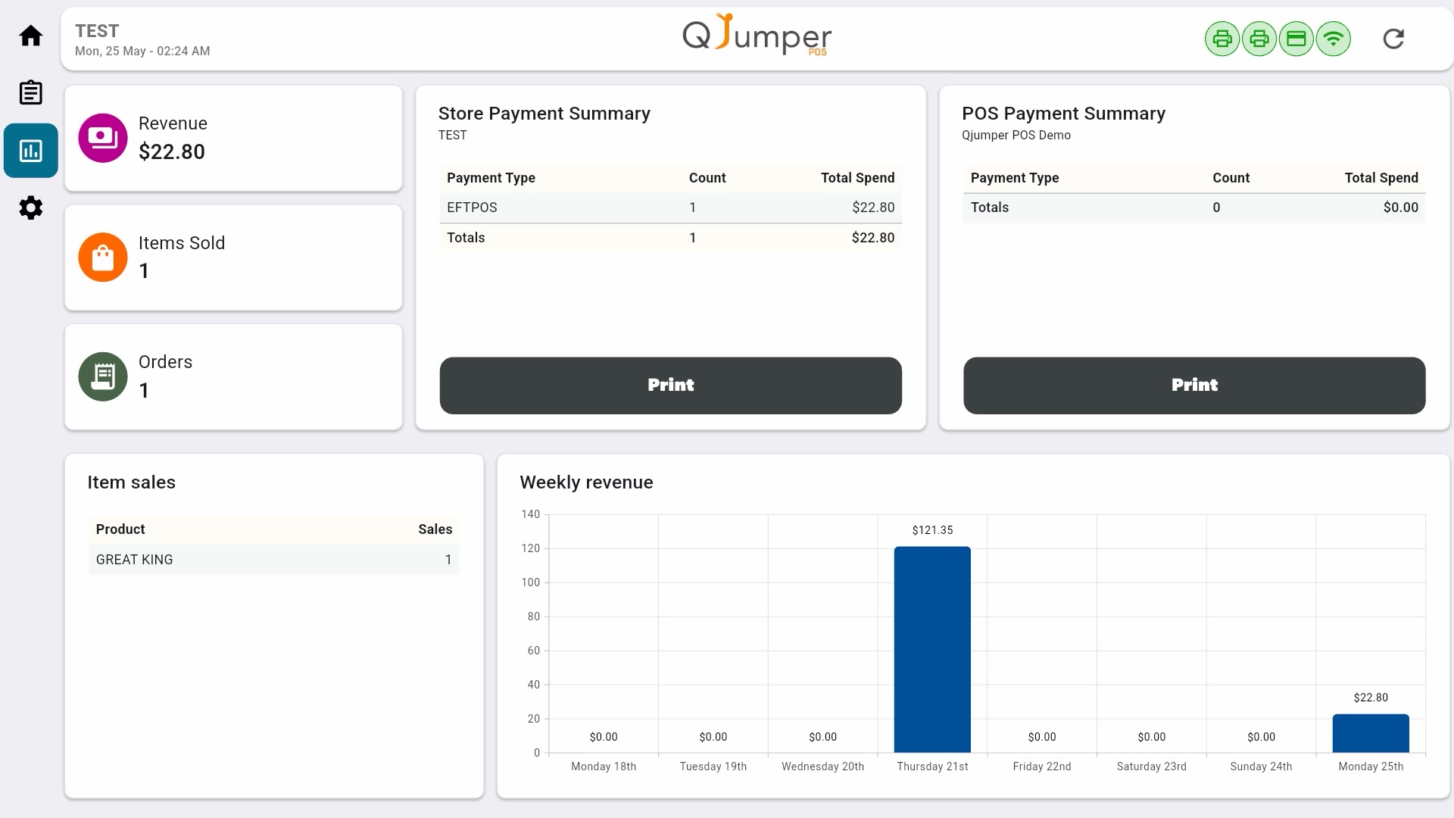Click the Monday 25th revenue bar
The image size is (1454, 818).
click(1371, 733)
